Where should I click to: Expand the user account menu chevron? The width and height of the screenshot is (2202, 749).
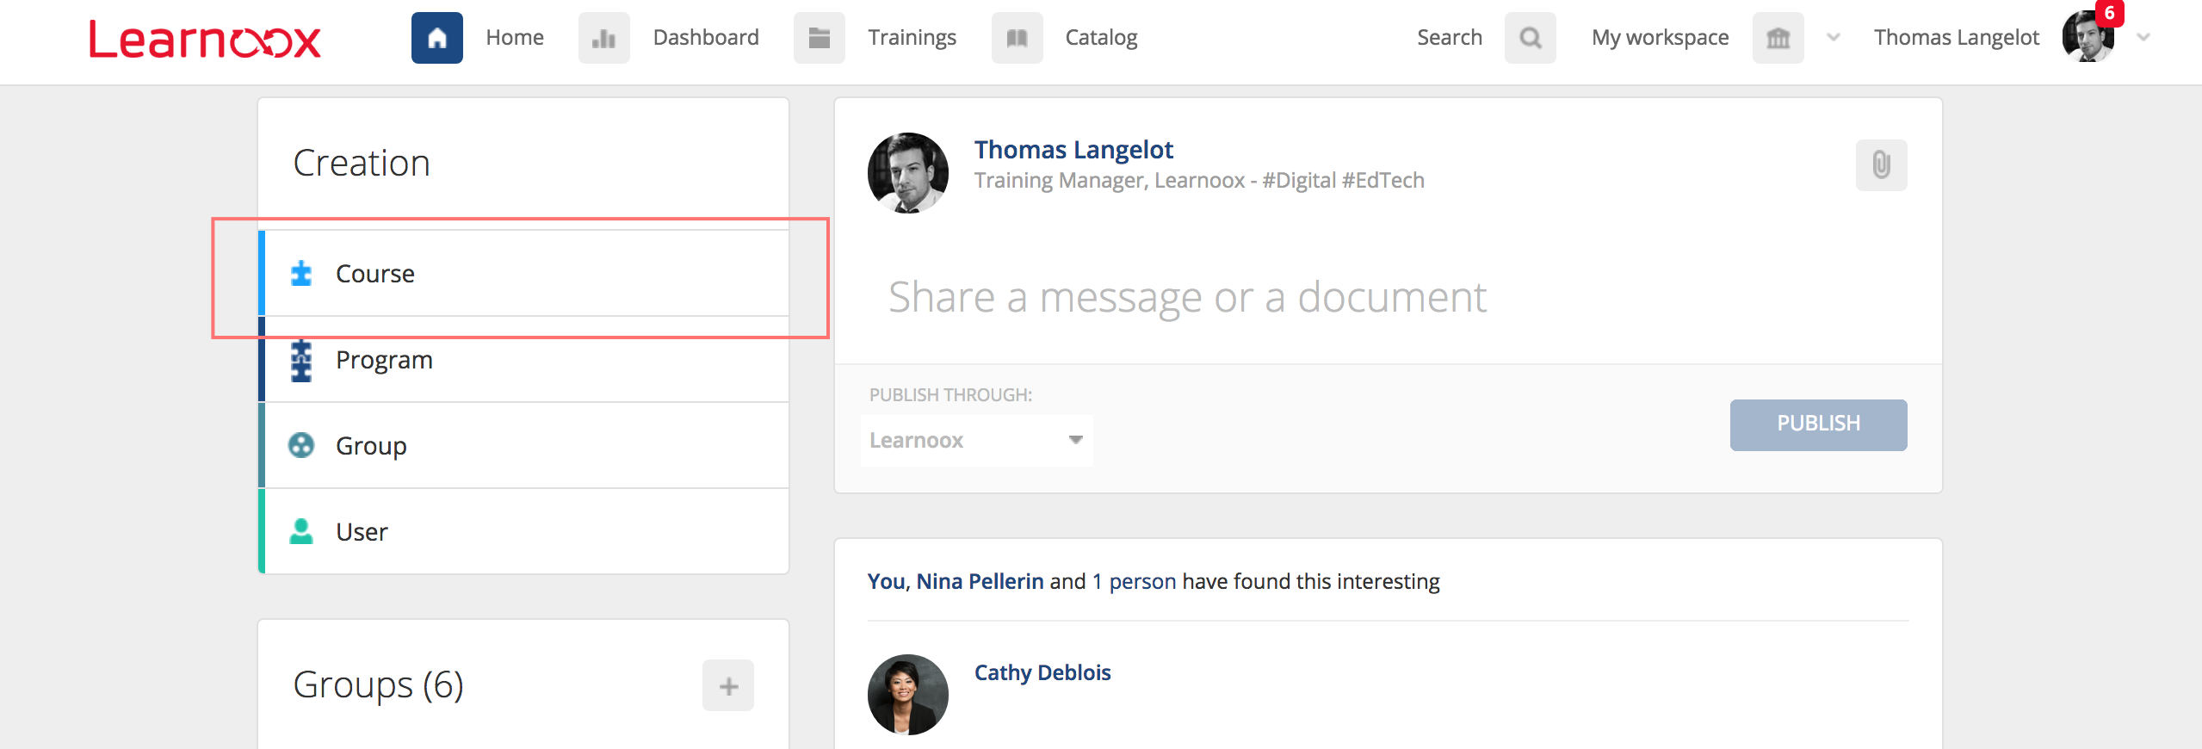2143,37
